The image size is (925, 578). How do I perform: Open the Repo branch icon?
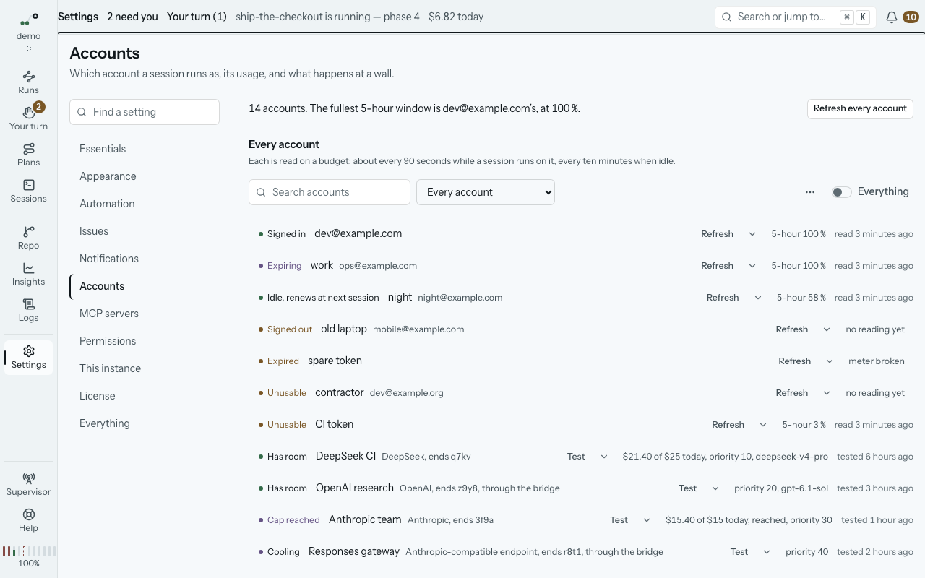pos(29,231)
